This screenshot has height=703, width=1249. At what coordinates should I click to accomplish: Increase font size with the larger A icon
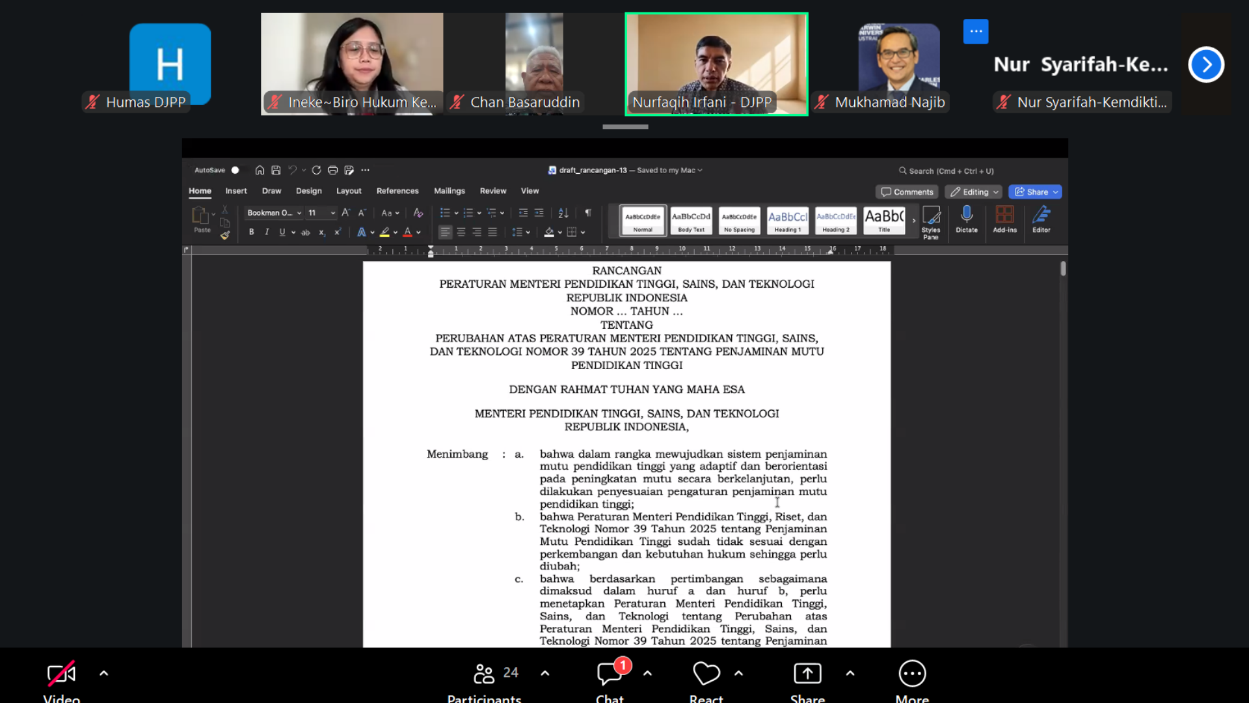(345, 213)
